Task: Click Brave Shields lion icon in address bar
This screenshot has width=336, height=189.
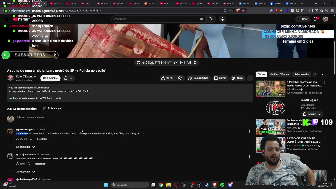Action: [237, 10]
